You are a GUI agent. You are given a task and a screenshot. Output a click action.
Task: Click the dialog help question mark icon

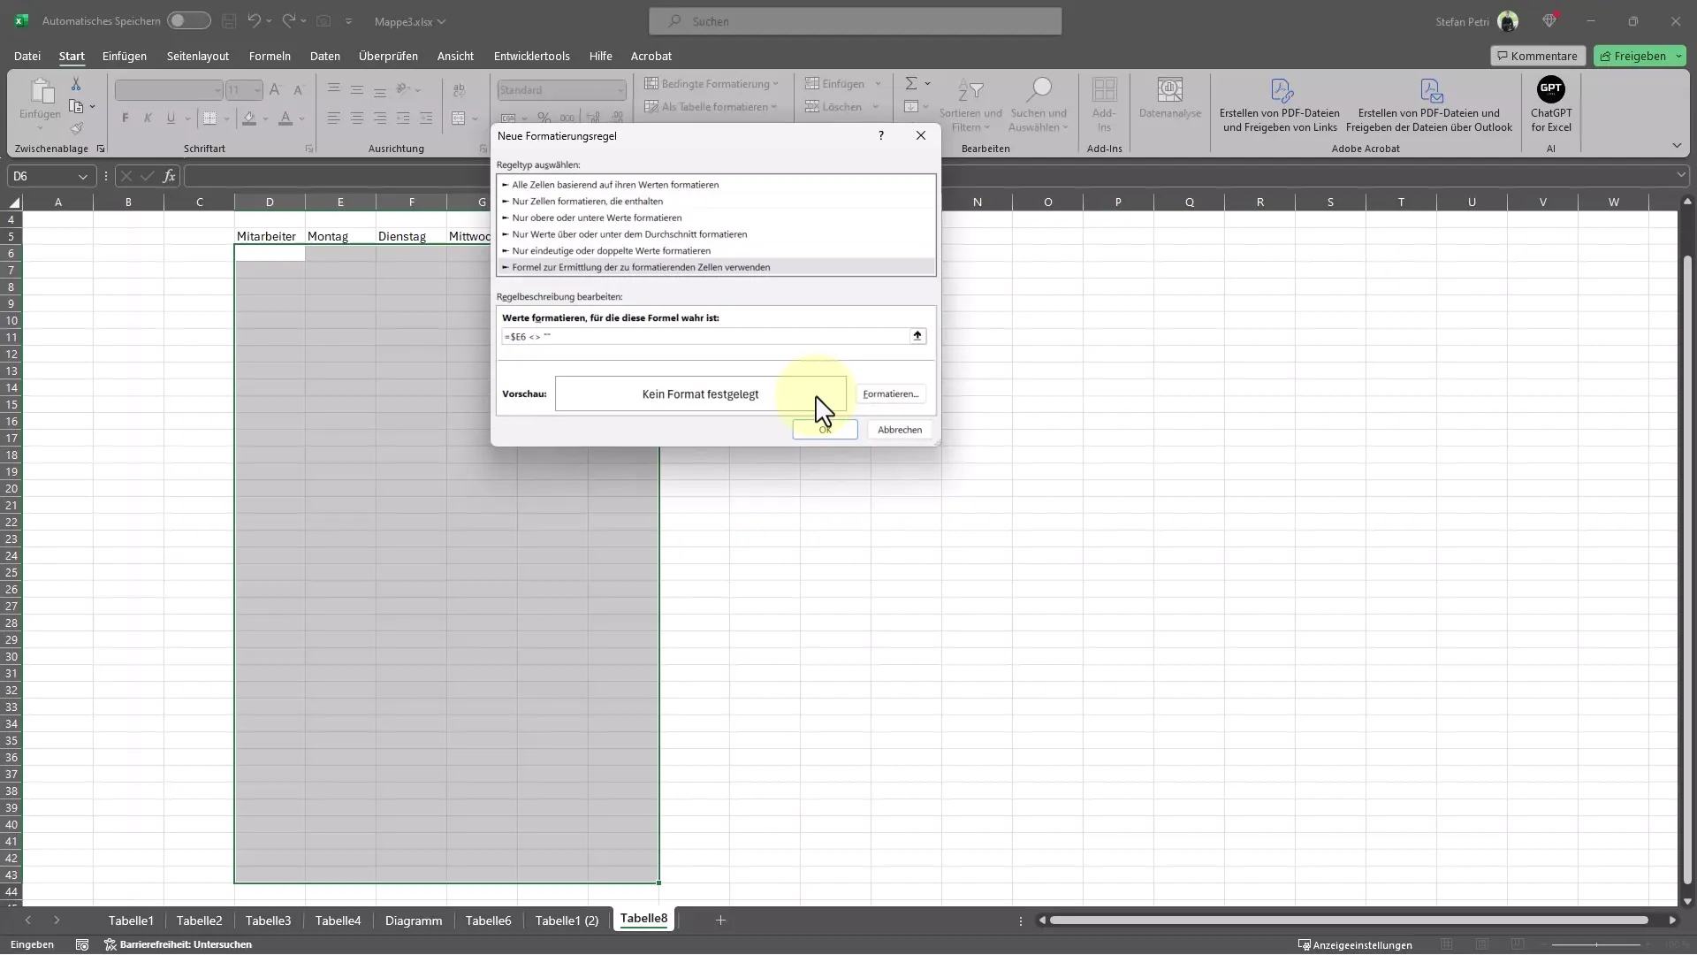pos(881,135)
